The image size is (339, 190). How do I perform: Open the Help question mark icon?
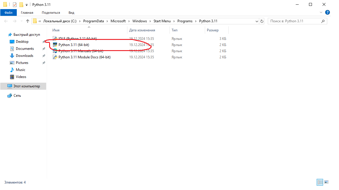(327, 13)
